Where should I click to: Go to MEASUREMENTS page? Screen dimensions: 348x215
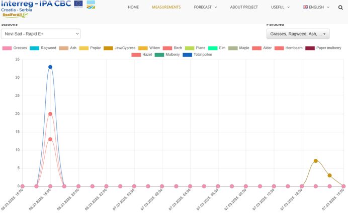coord(166,7)
